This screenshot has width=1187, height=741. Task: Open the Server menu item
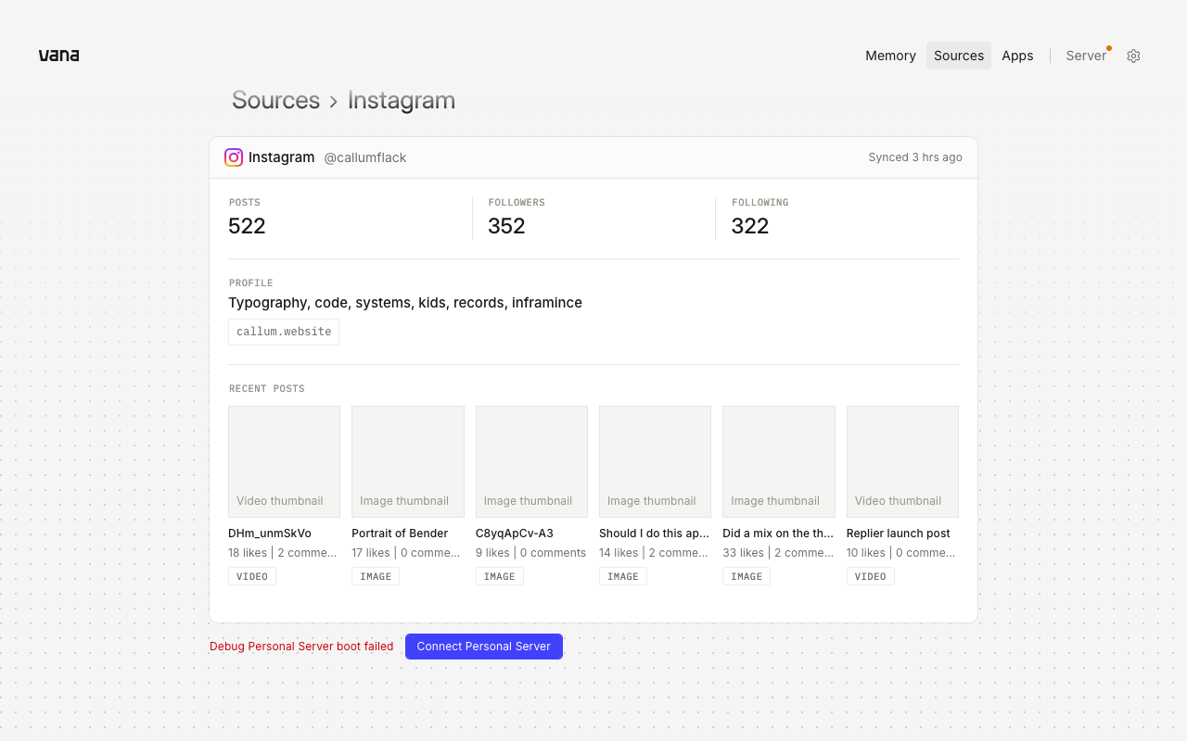[x=1086, y=56]
